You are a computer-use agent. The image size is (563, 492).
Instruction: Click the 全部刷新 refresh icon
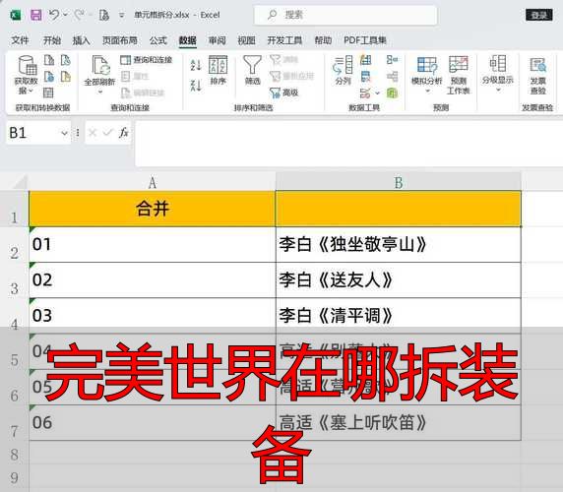pos(100,65)
